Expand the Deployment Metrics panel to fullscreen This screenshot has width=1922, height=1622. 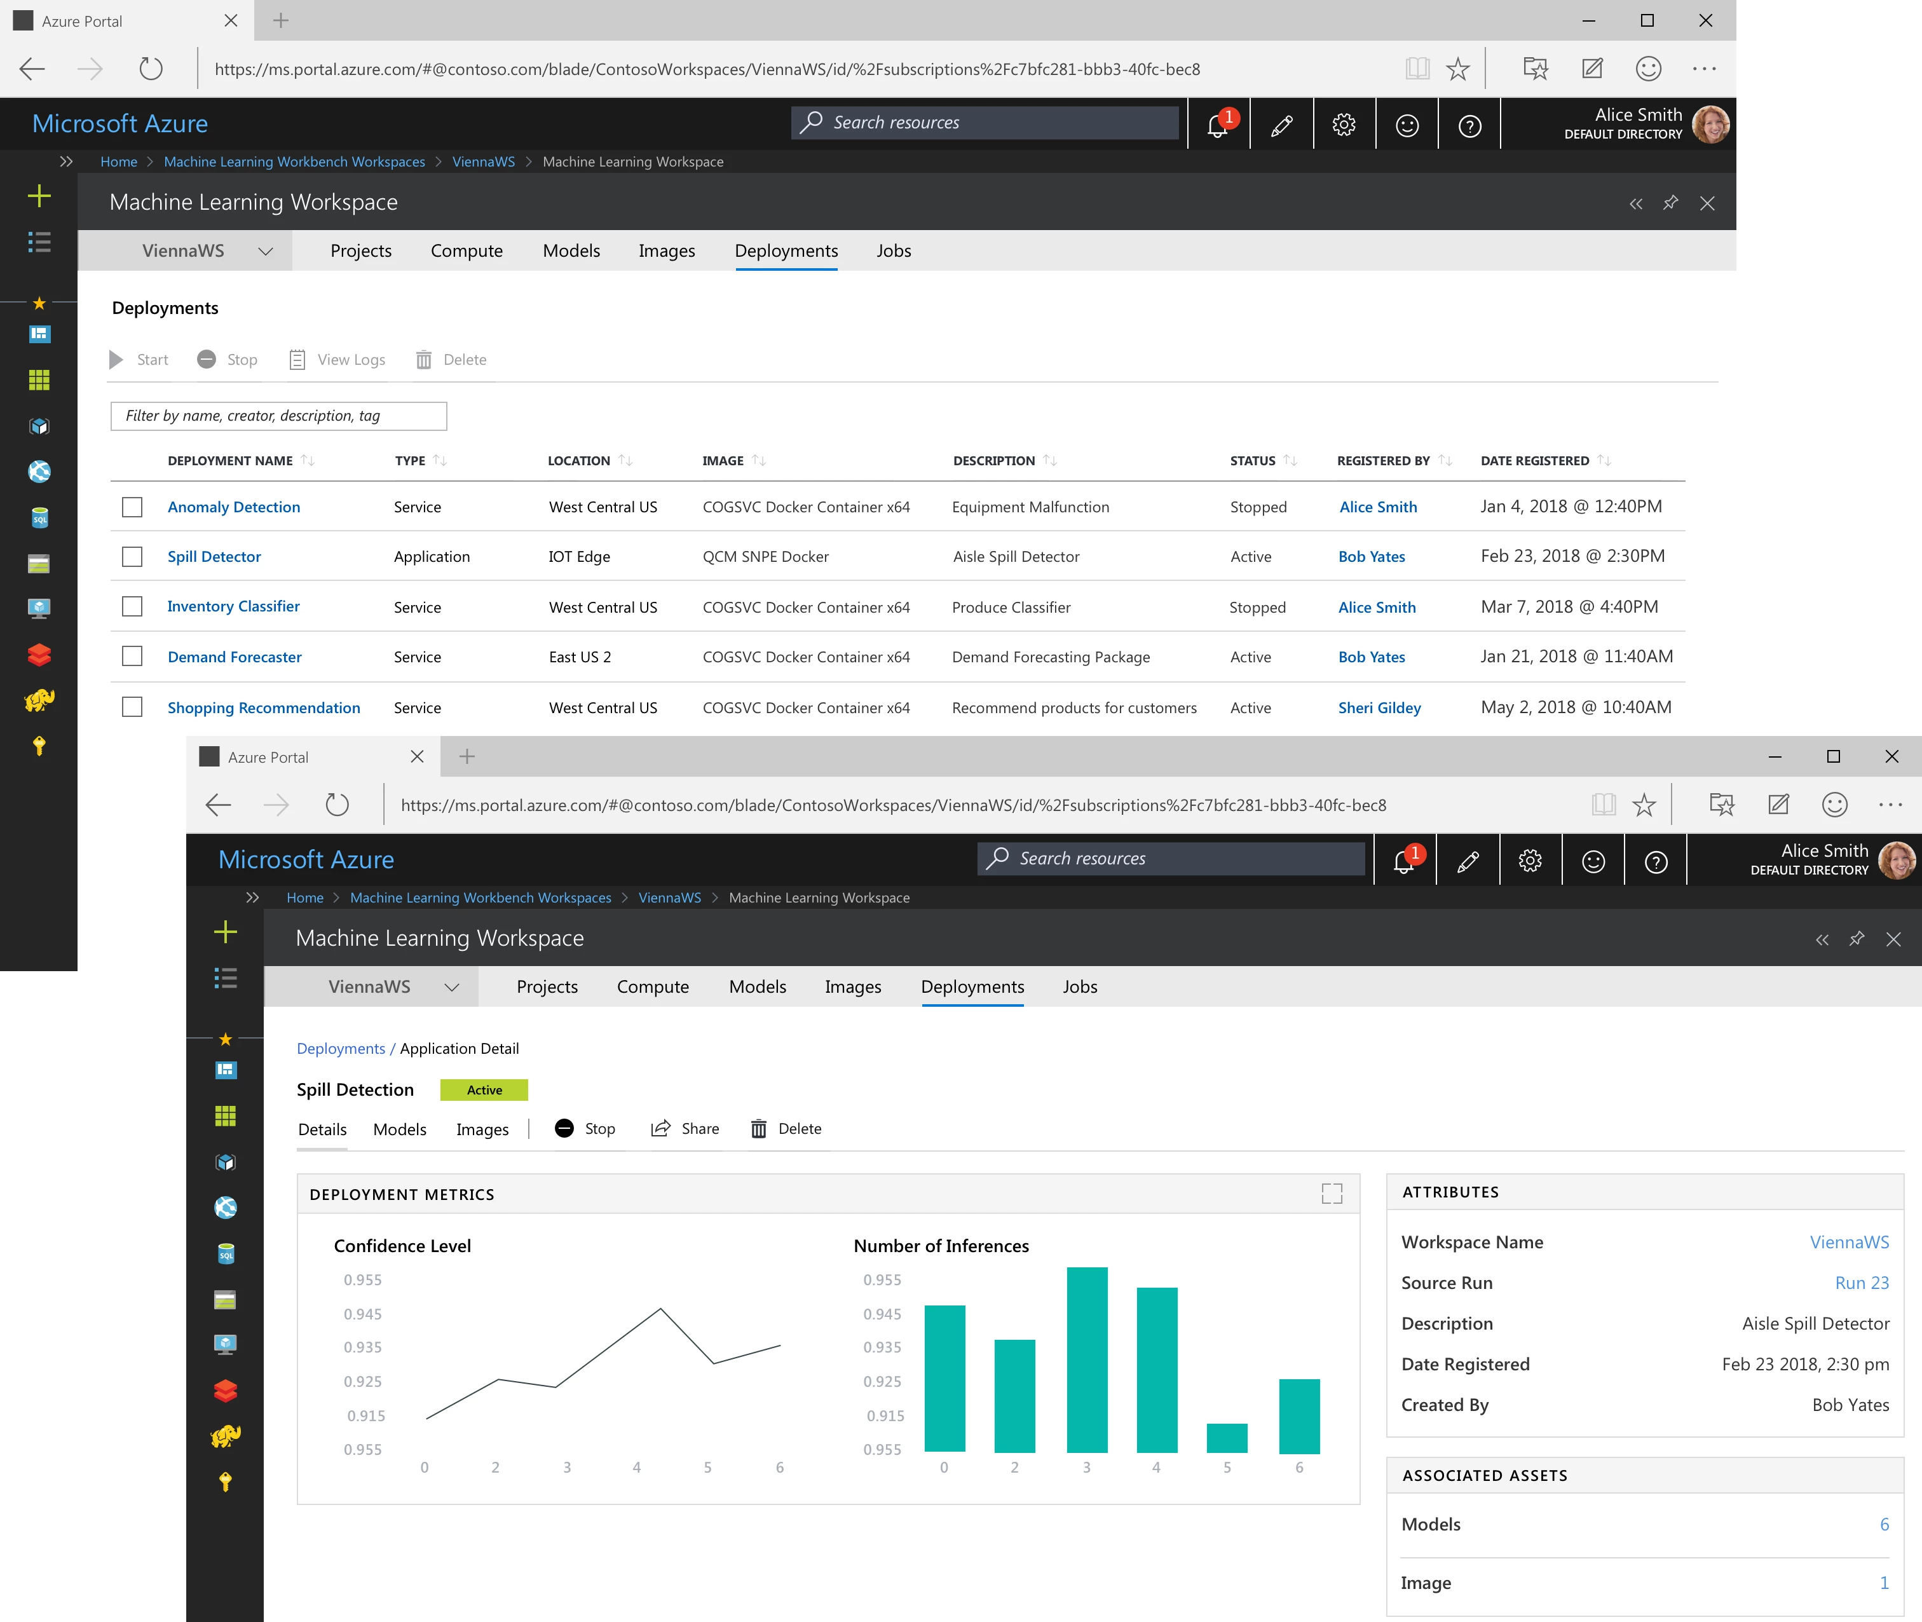1332,1194
